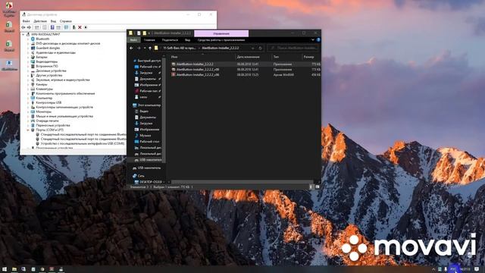Open the Главная tab in Explorer

(149, 40)
